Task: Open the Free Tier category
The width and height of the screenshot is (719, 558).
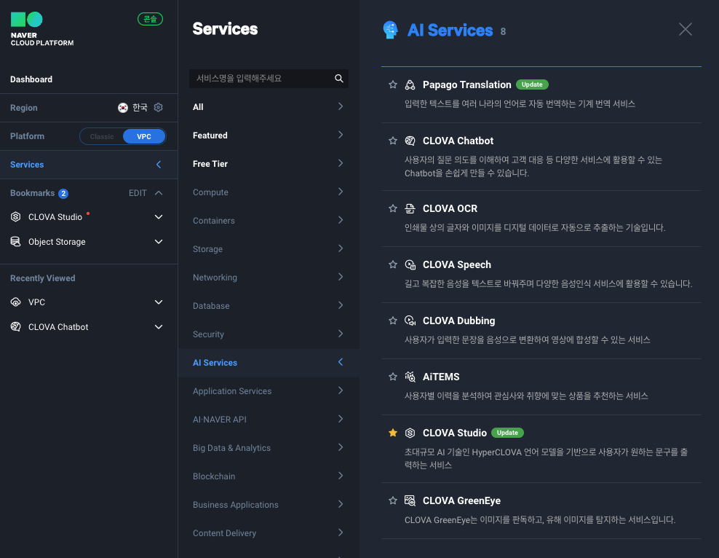Action: point(269,163)
